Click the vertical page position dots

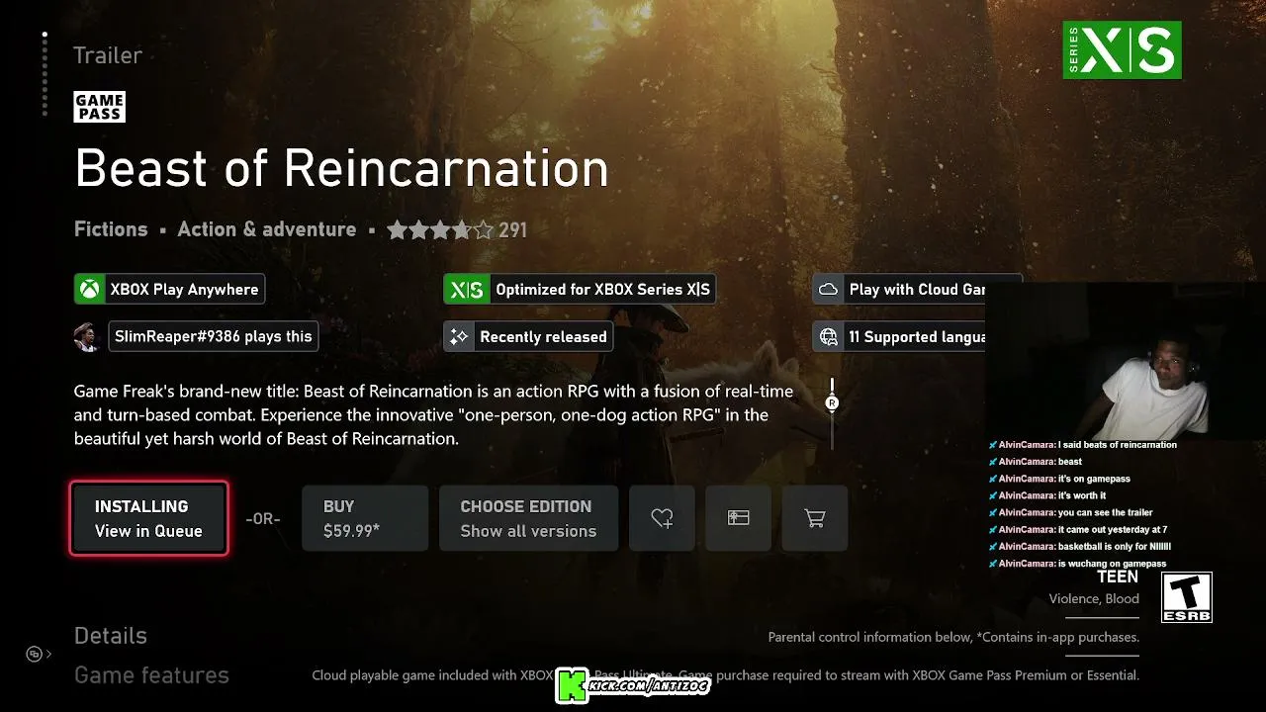pyautogui.click(x=45, y=74)
